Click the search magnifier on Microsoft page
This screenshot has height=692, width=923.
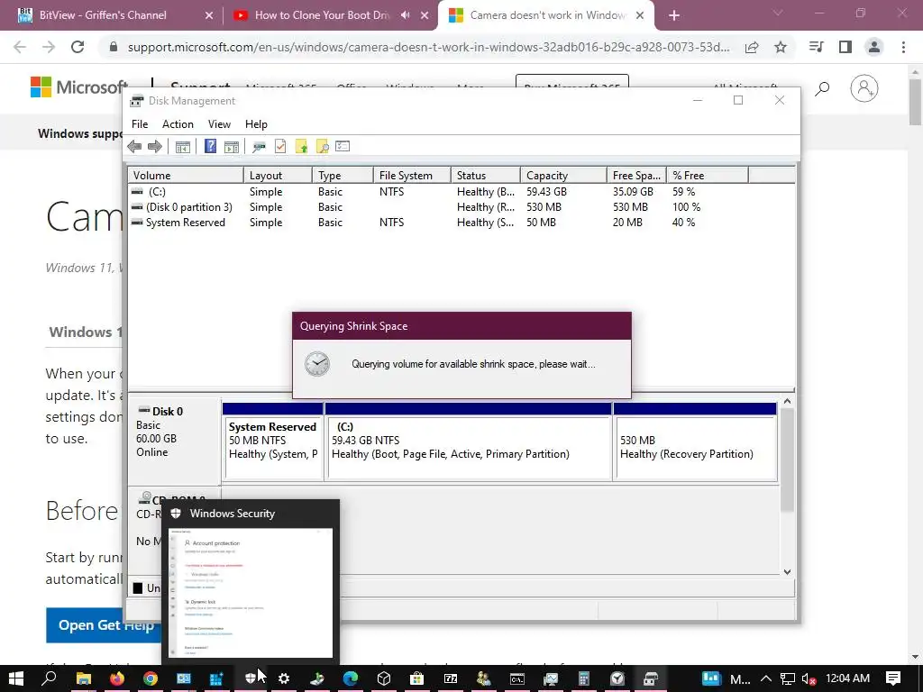tap(822, 89)
